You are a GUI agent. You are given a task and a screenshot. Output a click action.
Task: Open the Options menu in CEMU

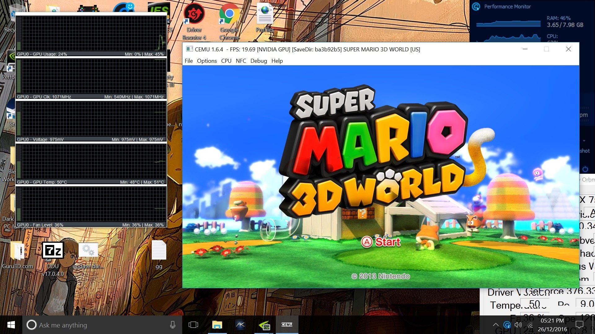(207, 61)
